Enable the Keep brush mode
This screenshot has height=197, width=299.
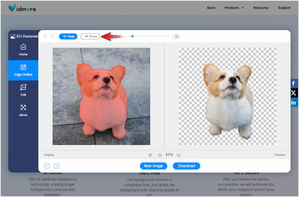(x=68, y=36)
